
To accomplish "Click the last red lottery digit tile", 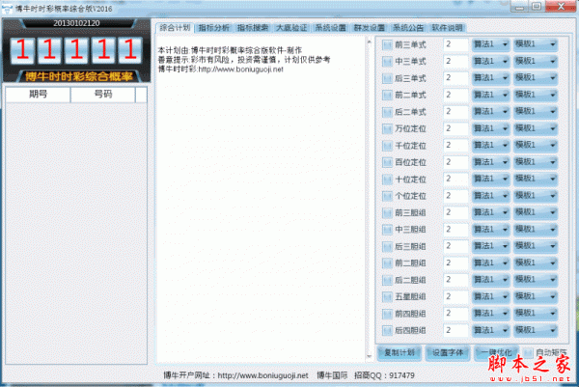I will point(130,49).
